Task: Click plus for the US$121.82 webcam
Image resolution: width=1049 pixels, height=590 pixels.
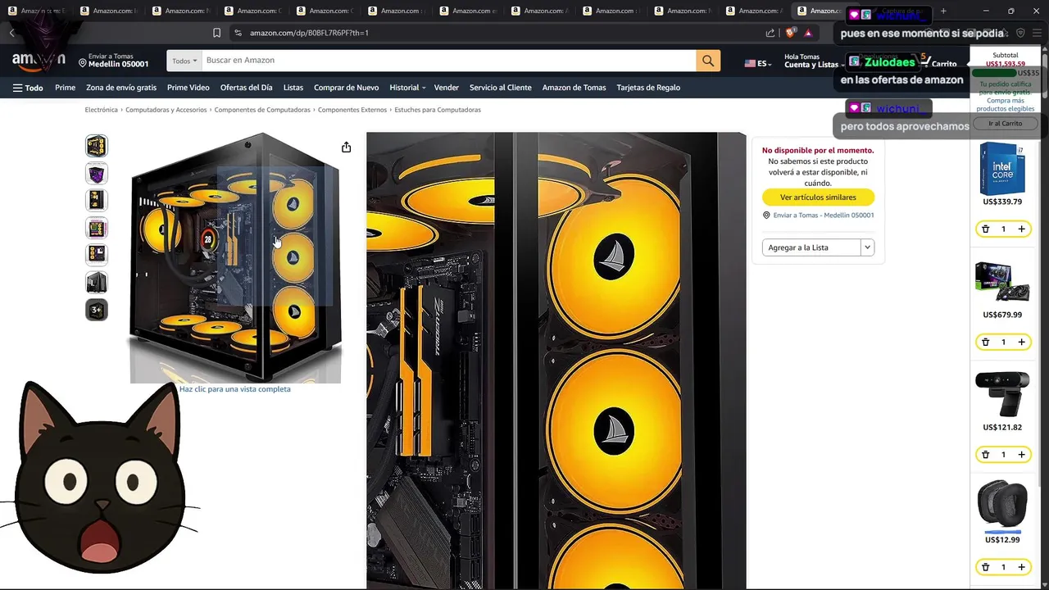Action: (1021, 455)
